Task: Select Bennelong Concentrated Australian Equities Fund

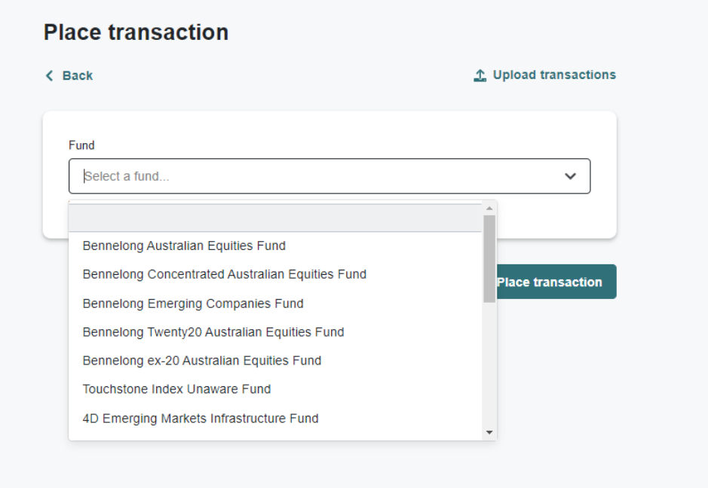Action: point(224,274)
